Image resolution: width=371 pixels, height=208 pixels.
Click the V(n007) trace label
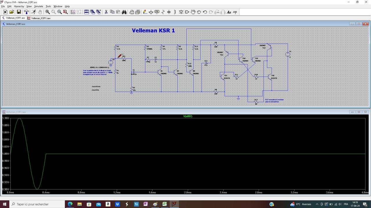click(x=188, y=116)
